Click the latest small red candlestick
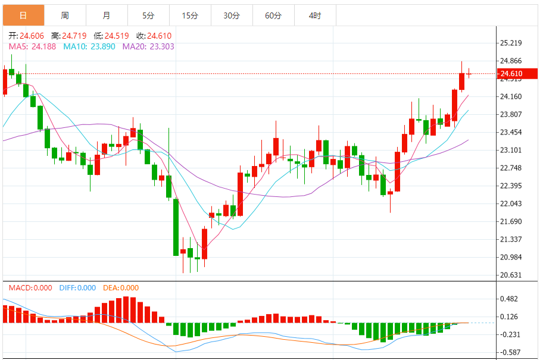 click(469, 73)
